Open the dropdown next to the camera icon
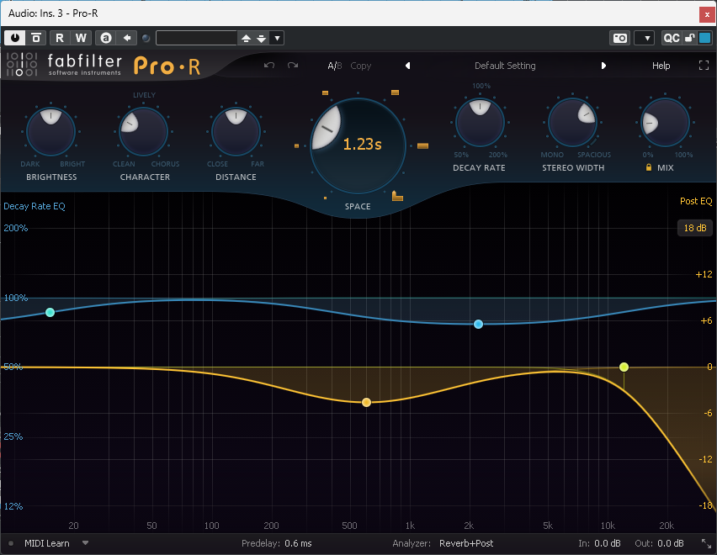Viewport: 717px width, 555px height. point(644,38)
